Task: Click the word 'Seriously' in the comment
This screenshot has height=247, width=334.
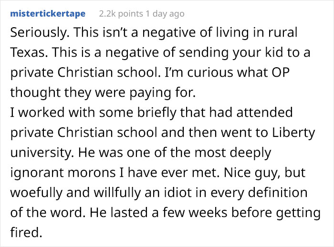Action: [x=34, y=32]
